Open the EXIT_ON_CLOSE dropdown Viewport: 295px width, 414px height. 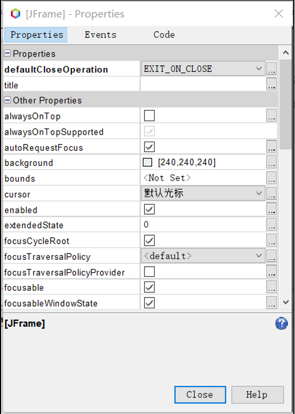(203, 69)
